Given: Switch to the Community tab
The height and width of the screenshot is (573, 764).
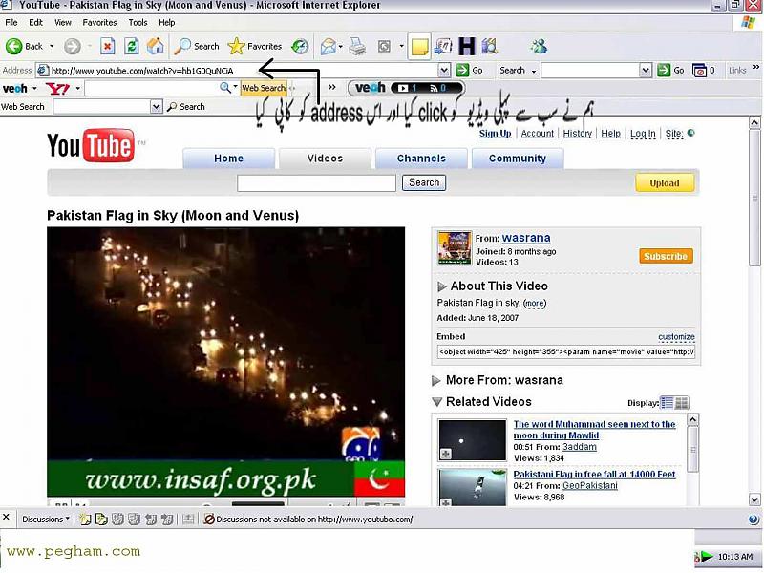Looking at the screenshot, I should (x=518, y=159).
